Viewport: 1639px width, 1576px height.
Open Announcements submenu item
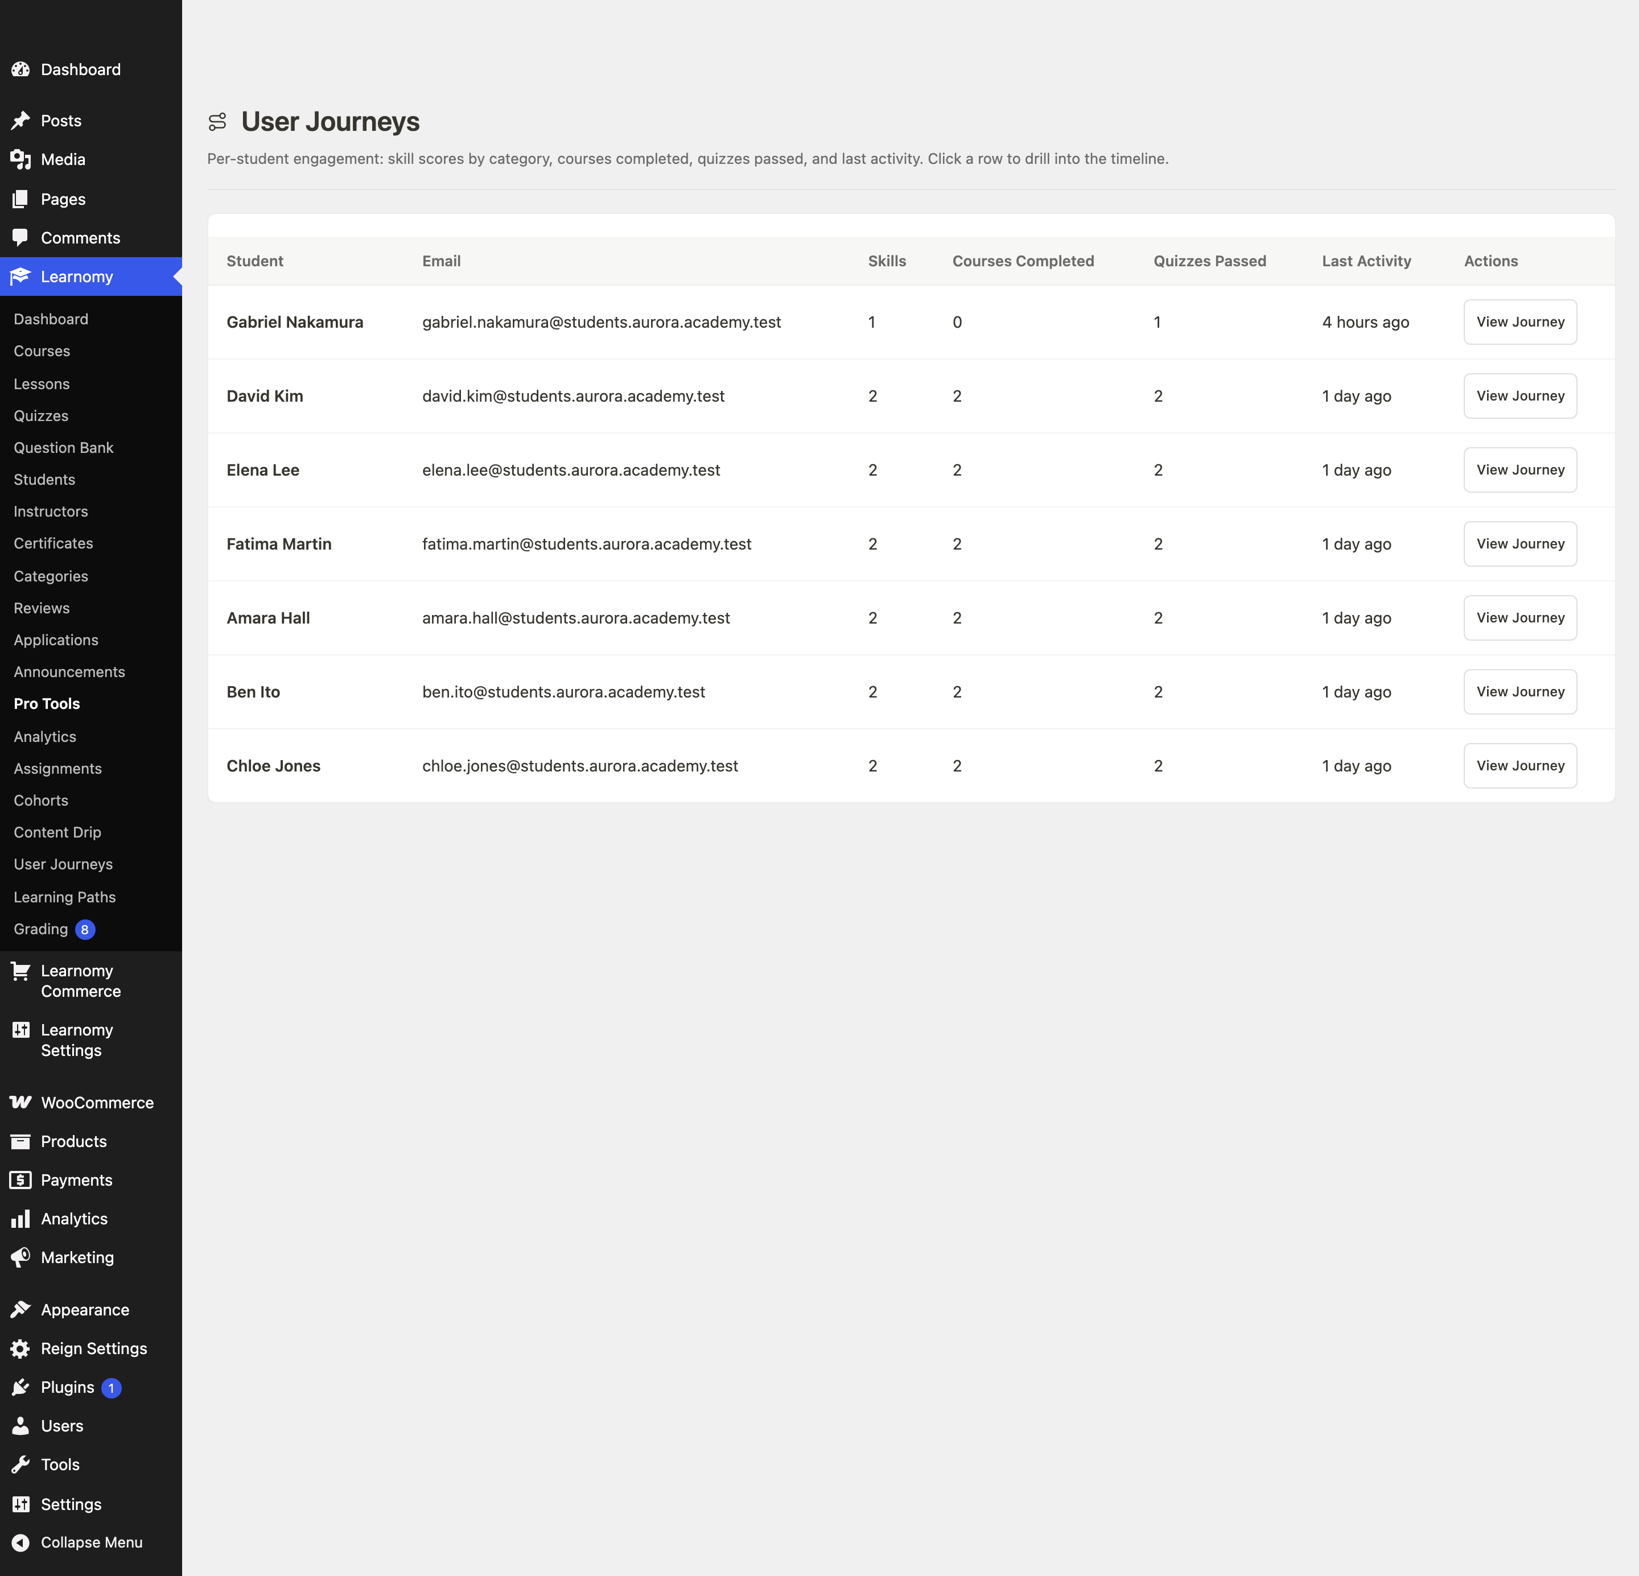(69, 671)
